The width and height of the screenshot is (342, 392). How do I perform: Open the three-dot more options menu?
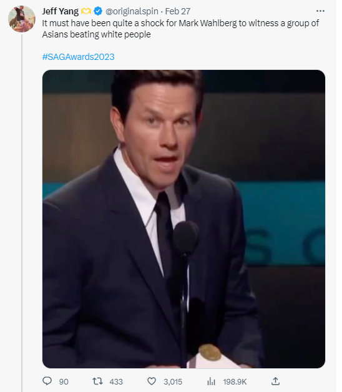tap(320, 11)
